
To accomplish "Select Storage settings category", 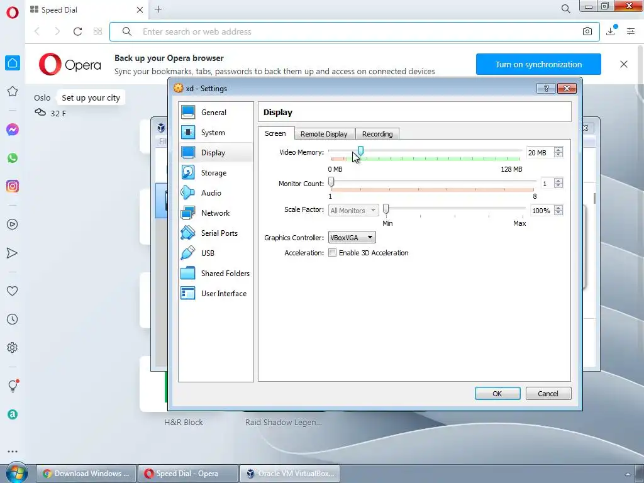I will (216, 172).
